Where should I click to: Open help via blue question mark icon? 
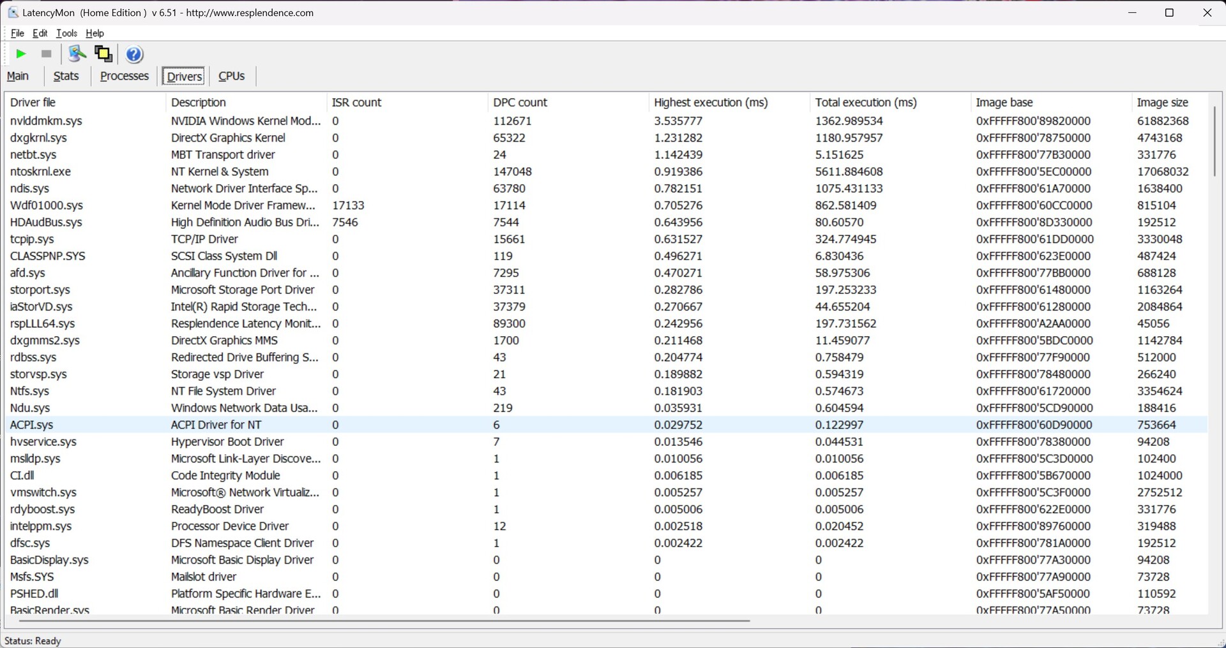[134, 54]
